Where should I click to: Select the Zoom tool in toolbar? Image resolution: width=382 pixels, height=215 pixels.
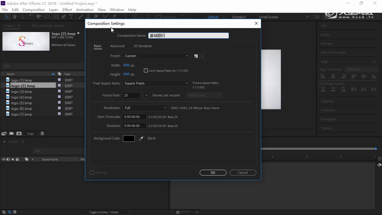(21, 17)
